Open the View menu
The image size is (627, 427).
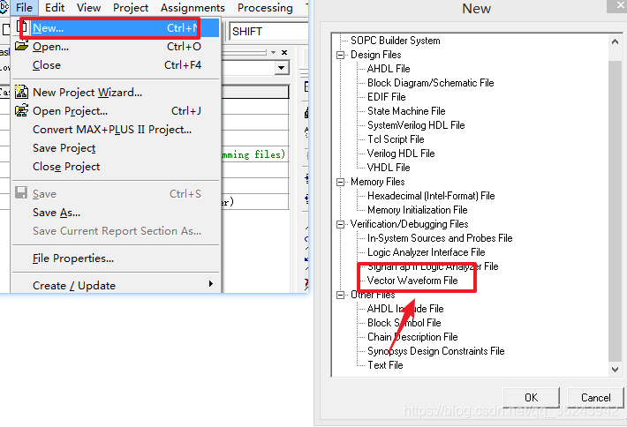pos(89,8)
